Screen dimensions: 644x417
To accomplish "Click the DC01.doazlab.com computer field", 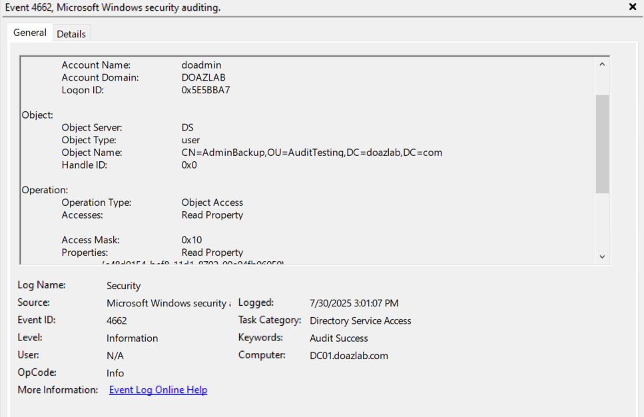I will pos(349,356).
